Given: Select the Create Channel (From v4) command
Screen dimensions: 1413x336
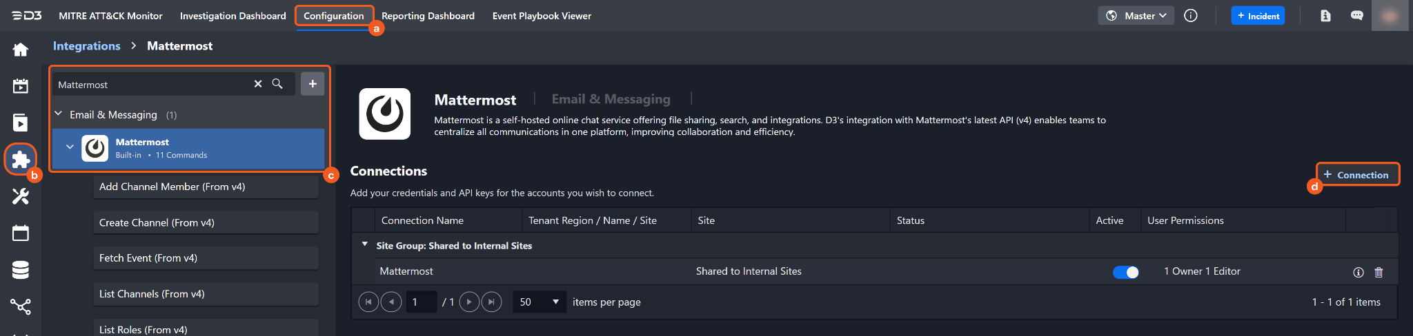Looking at the screenshot, I should (206, 222).
